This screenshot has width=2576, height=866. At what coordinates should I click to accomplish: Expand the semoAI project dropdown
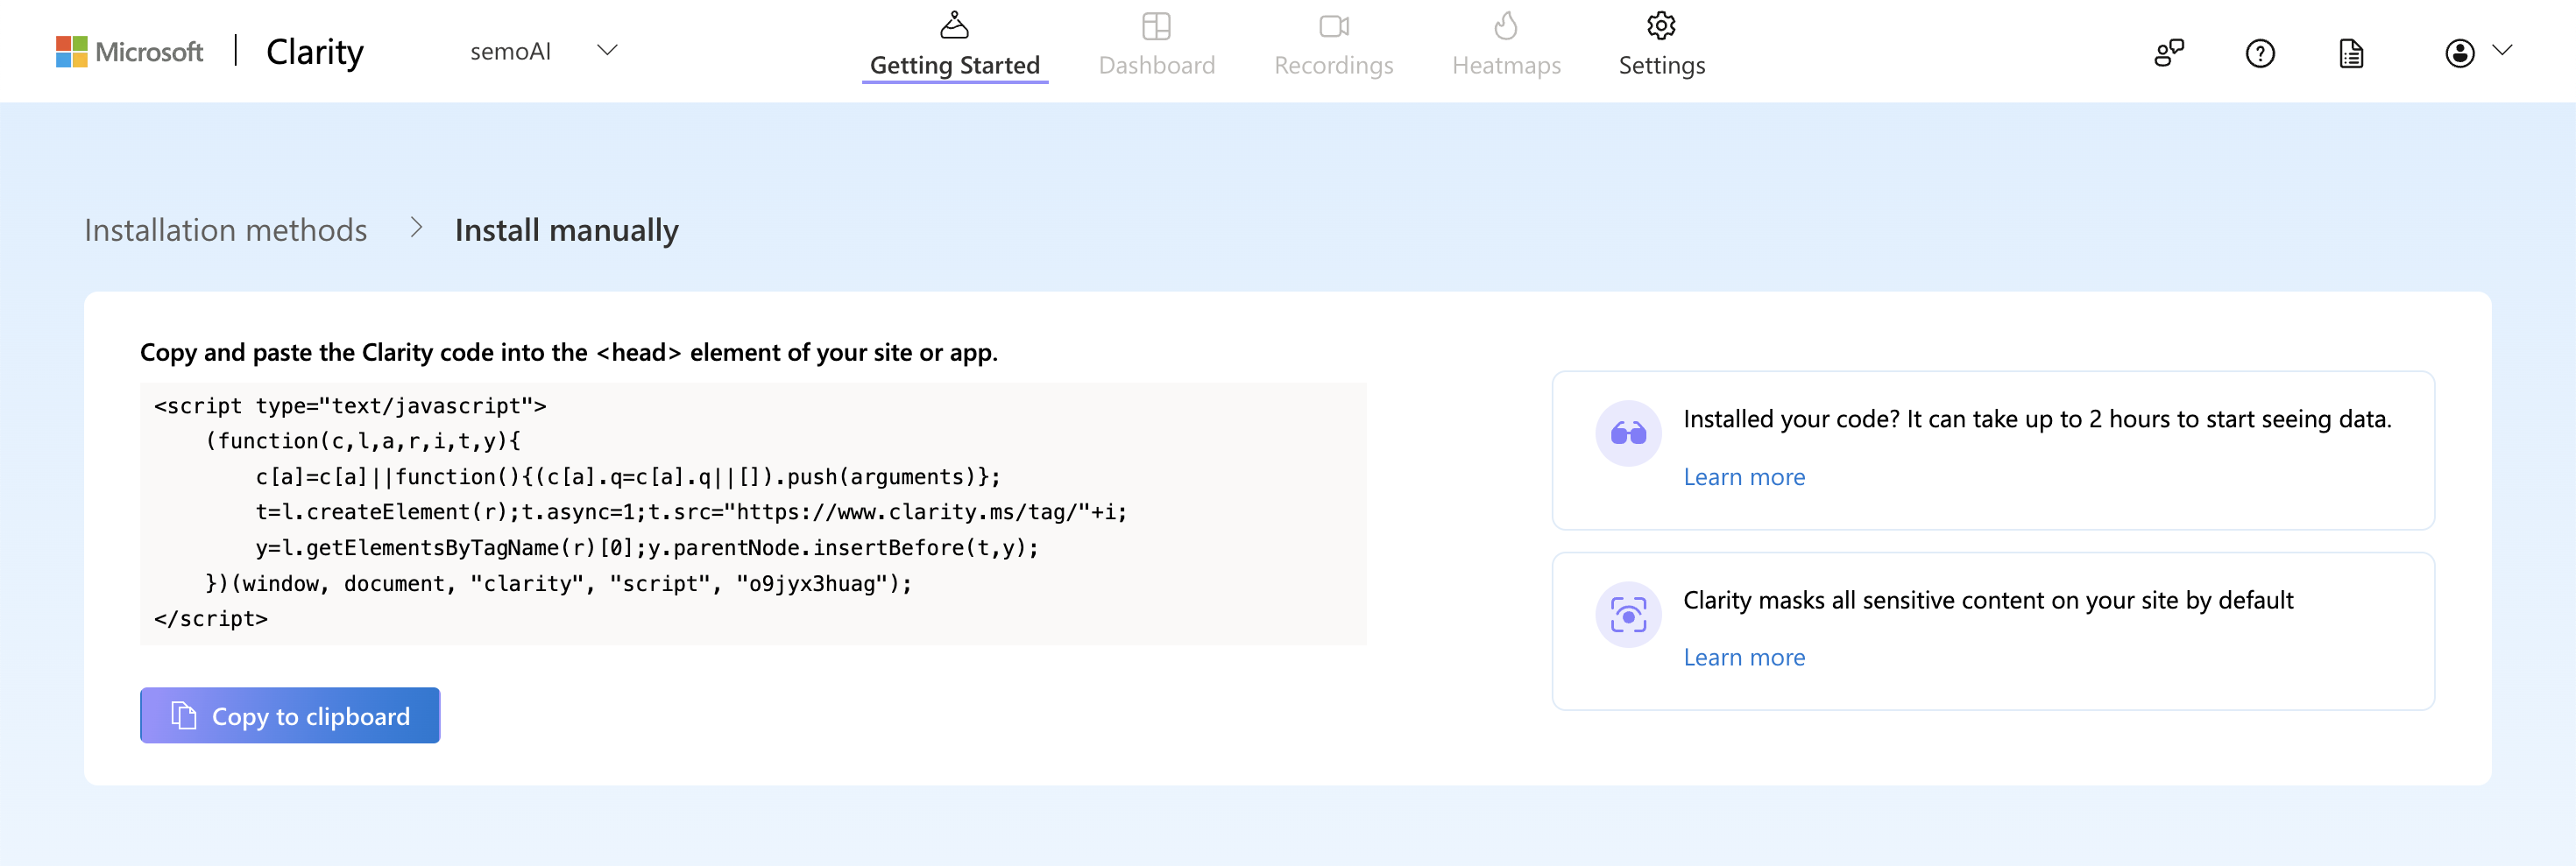point(544,51)
